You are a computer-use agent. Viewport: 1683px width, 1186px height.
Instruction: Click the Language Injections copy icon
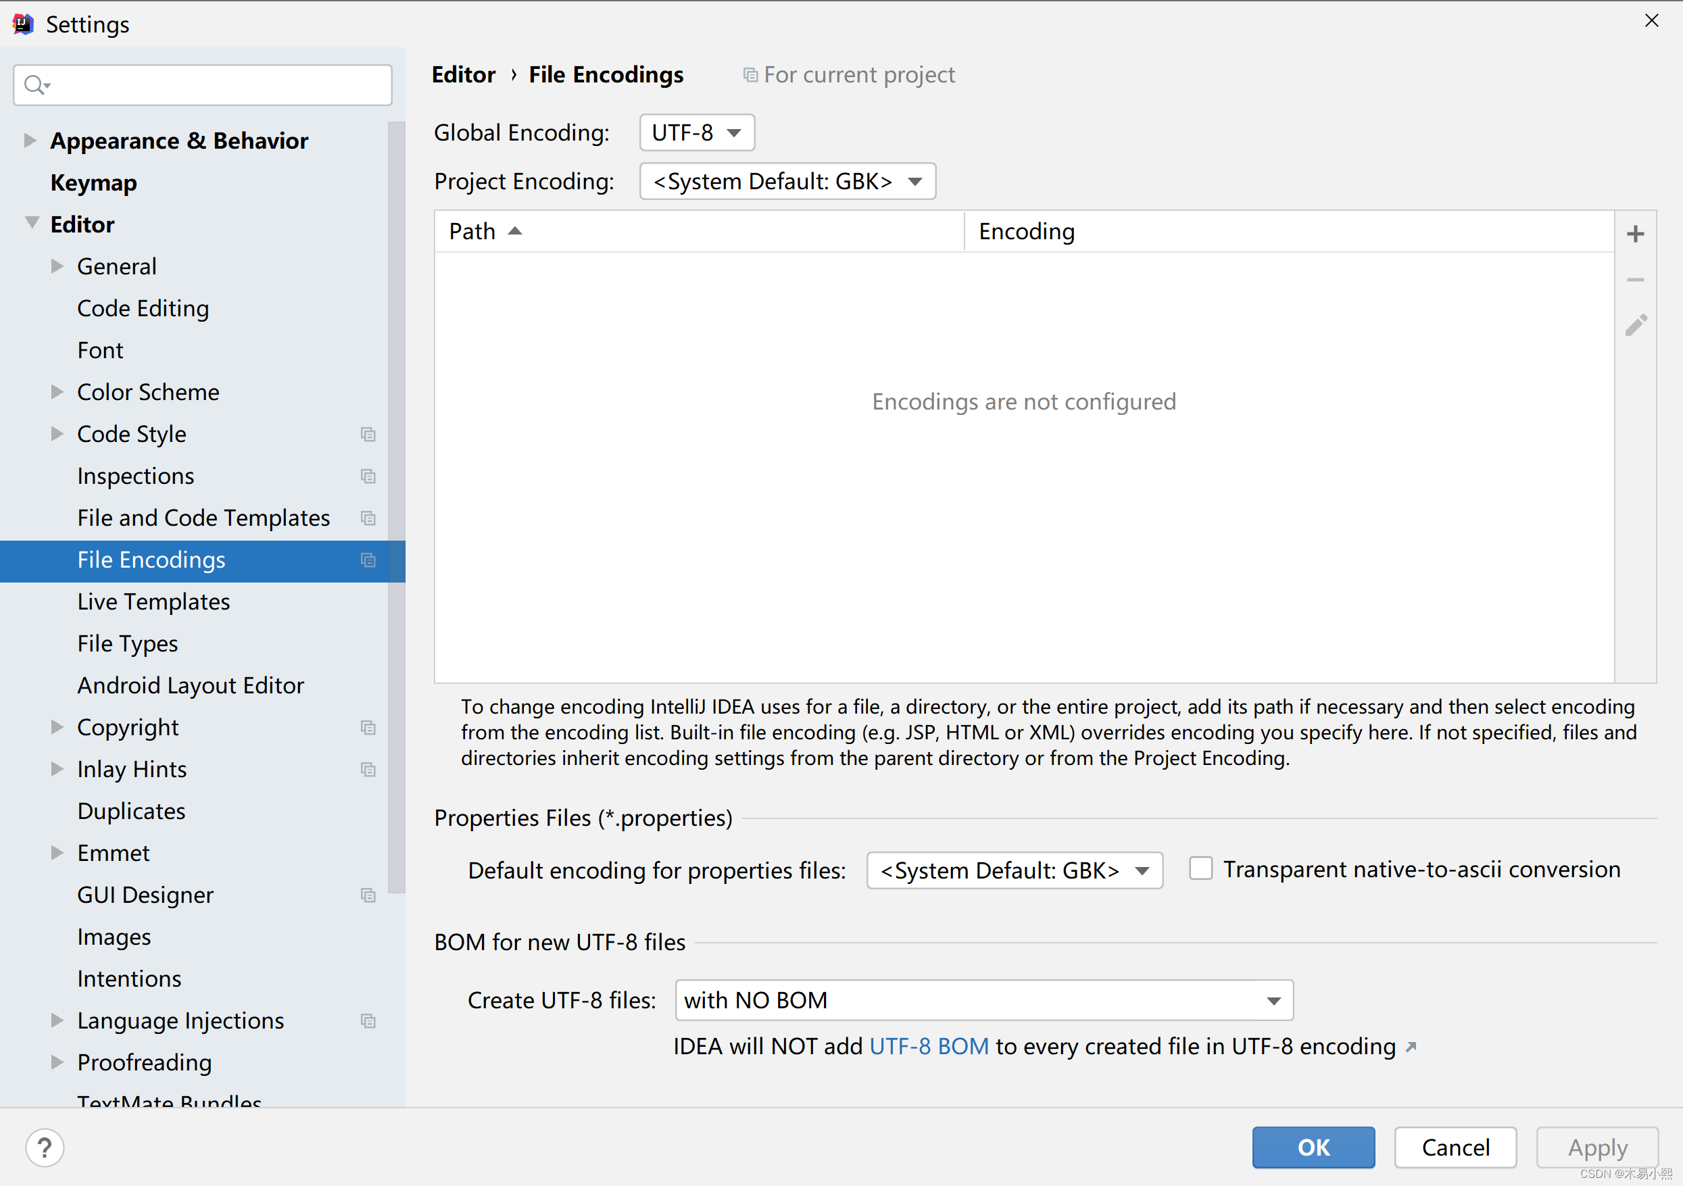click(368, 1019)
